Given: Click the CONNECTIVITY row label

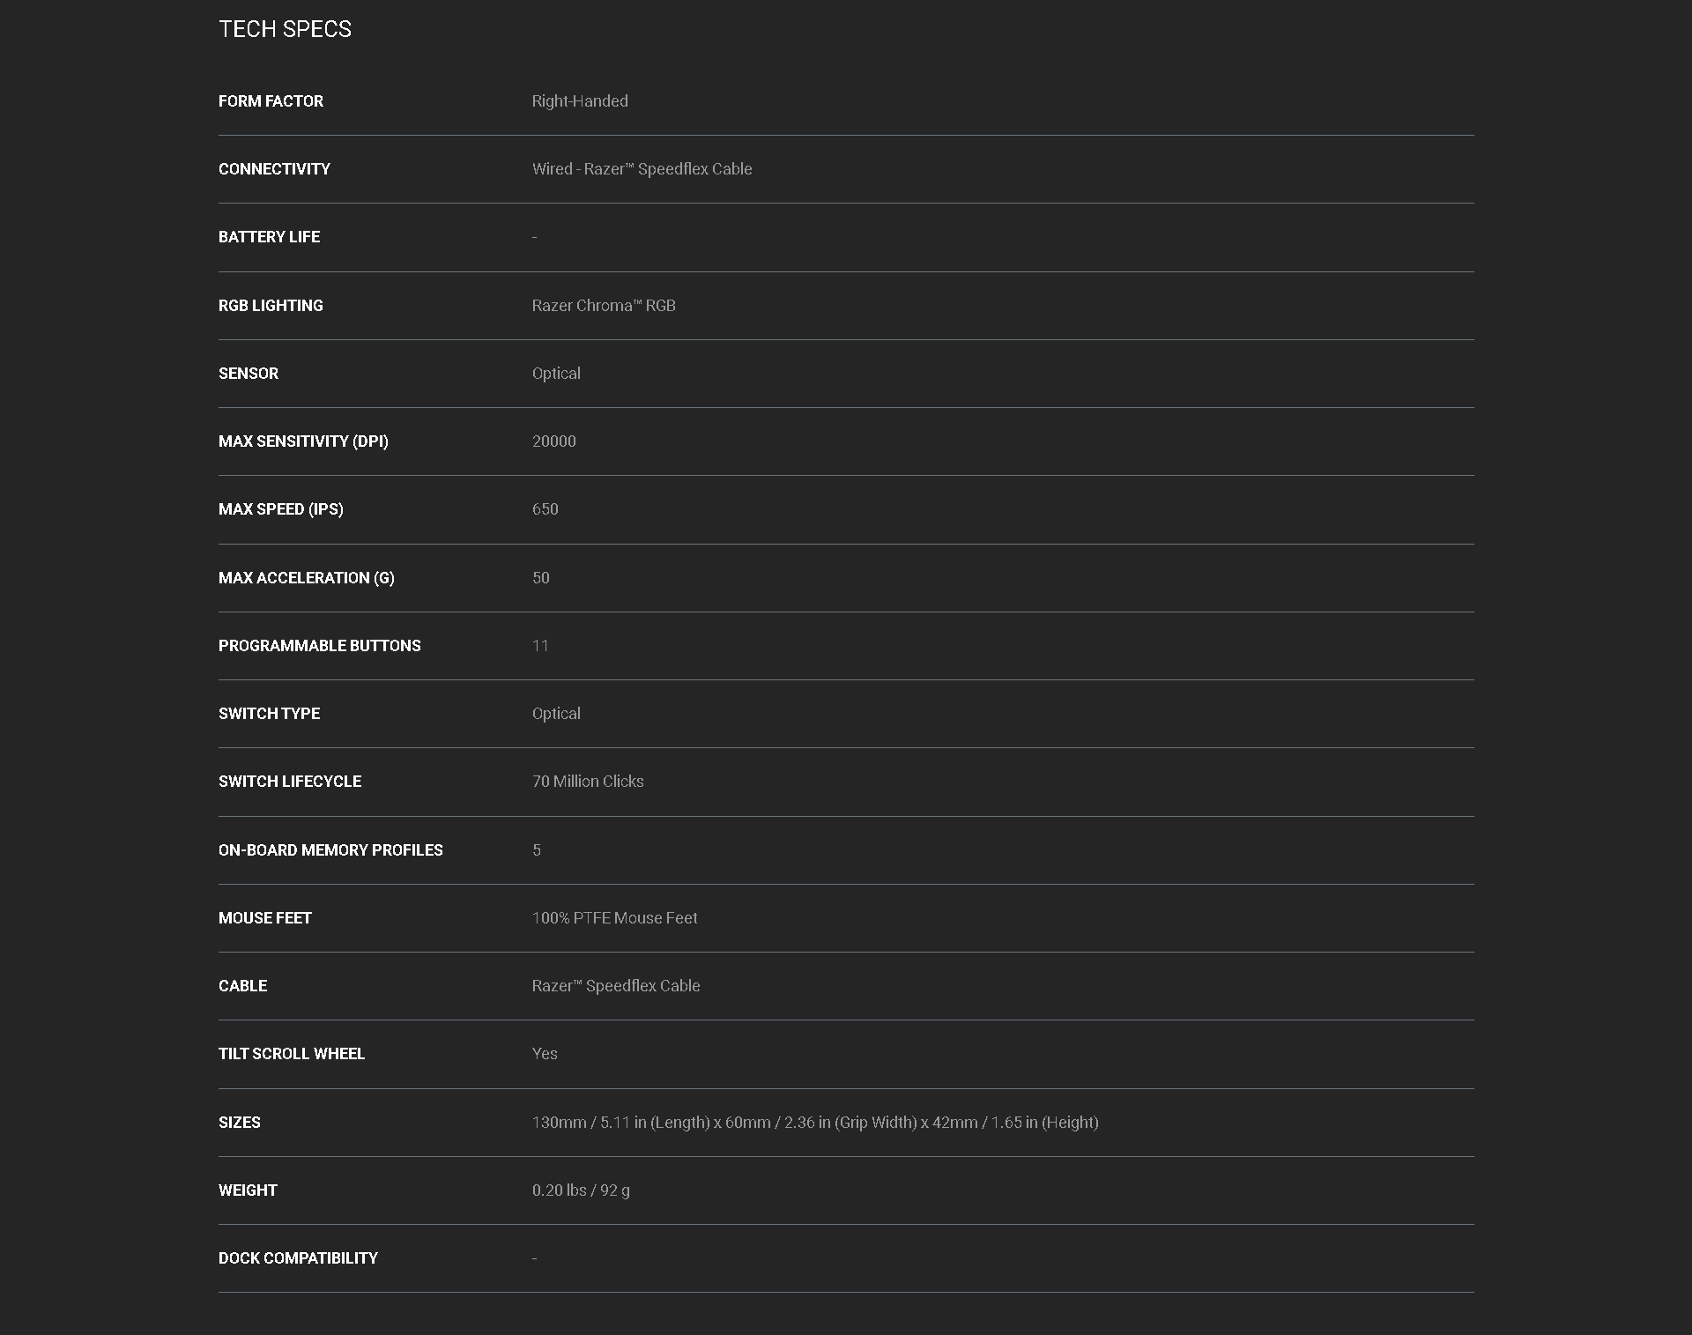Looking at the screenshot, I should [x=274, y=169].
